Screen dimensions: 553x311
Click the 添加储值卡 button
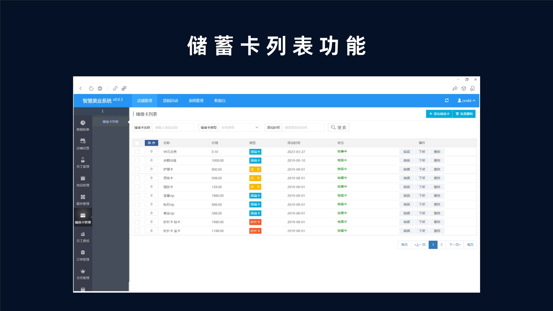coord(439,114)
